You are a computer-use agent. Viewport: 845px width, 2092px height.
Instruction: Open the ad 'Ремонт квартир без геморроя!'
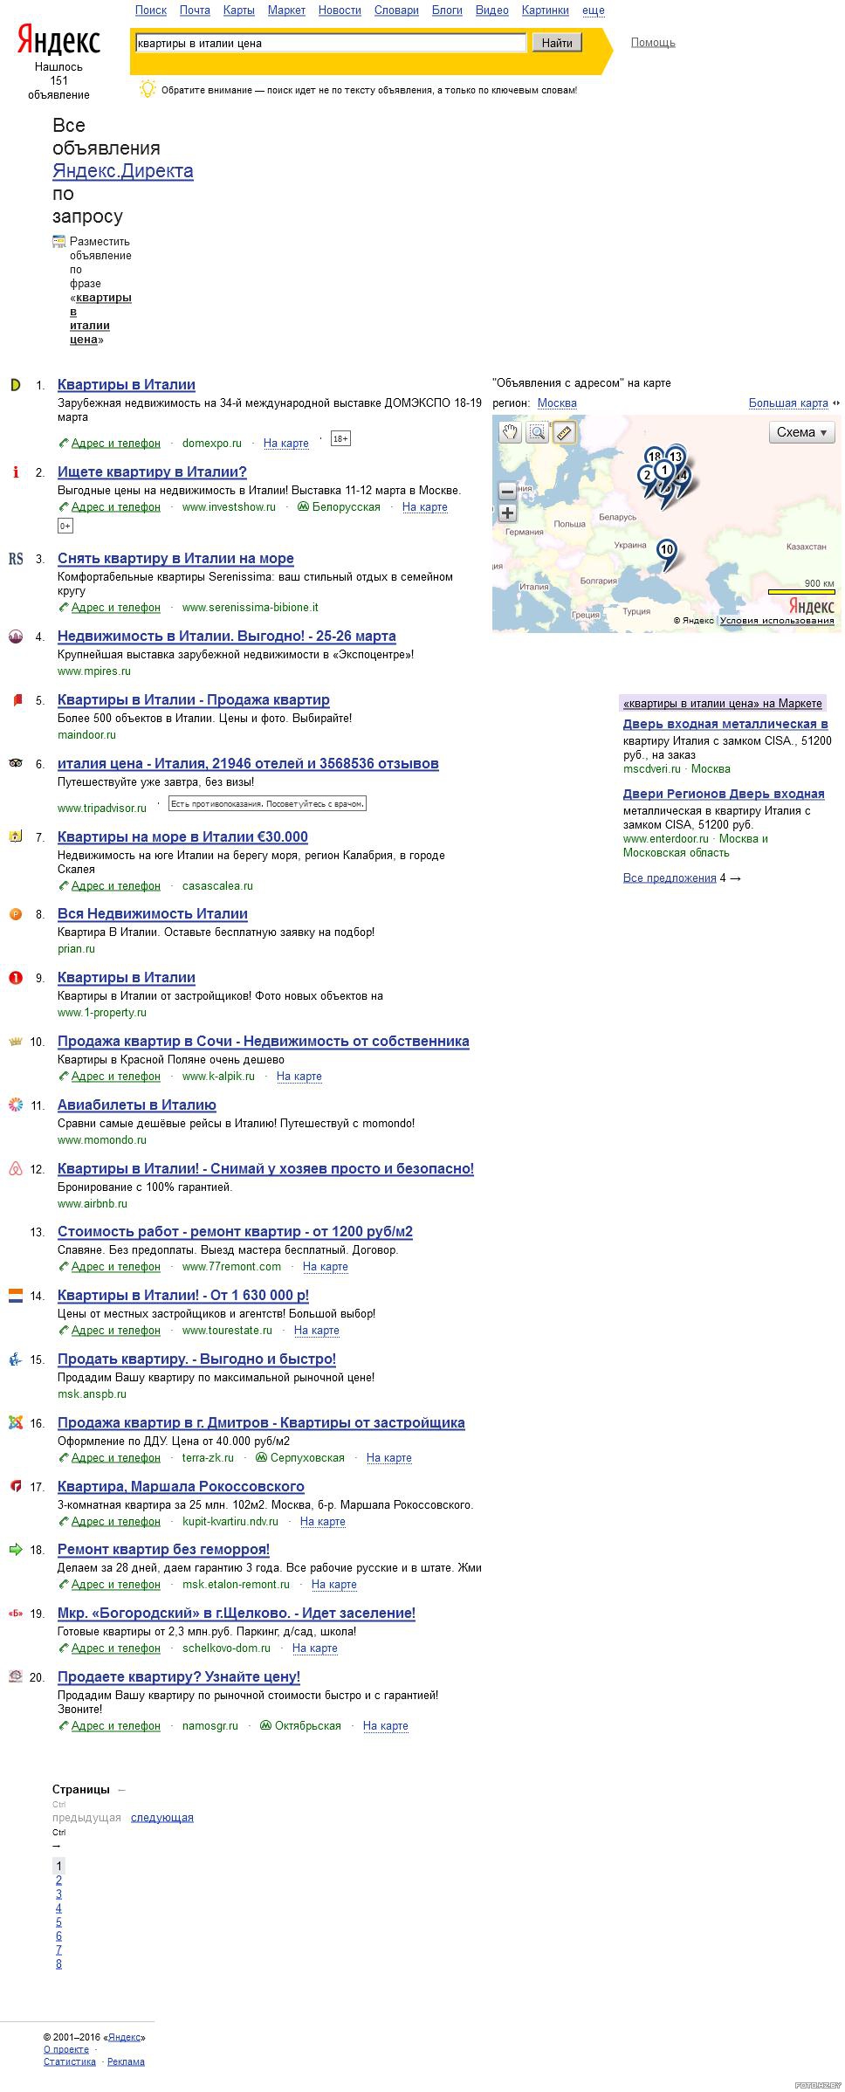coord(163,1550)
